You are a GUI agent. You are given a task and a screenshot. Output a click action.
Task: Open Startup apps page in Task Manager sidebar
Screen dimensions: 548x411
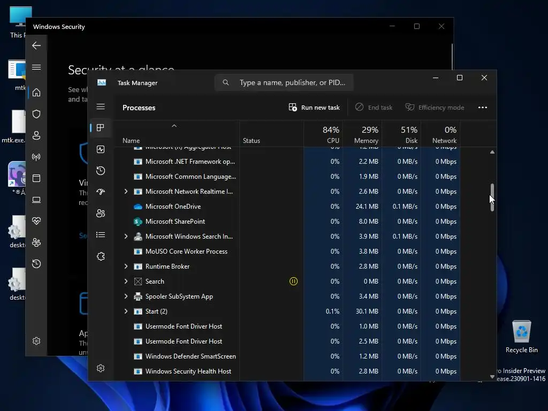(x=101, y=192)
